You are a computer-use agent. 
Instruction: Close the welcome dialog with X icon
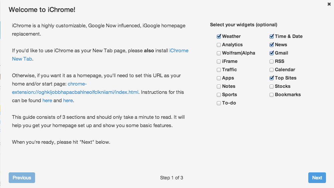[x=329, y=4]
